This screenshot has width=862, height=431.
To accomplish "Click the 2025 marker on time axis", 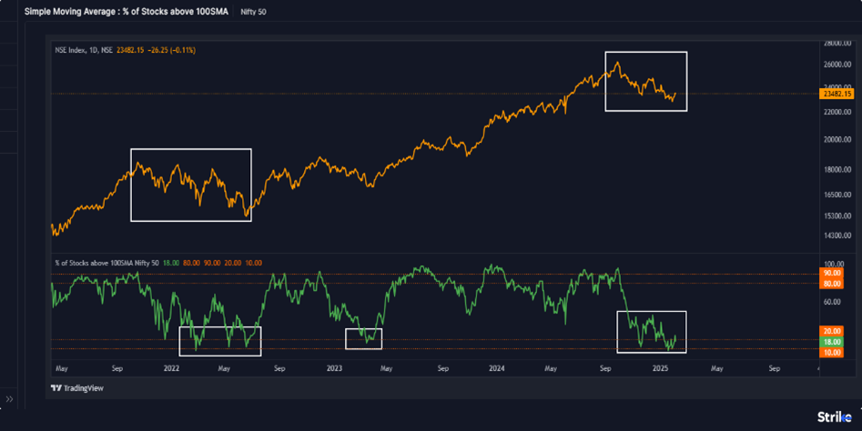I will pyautogui.click(x=661, y=369).
